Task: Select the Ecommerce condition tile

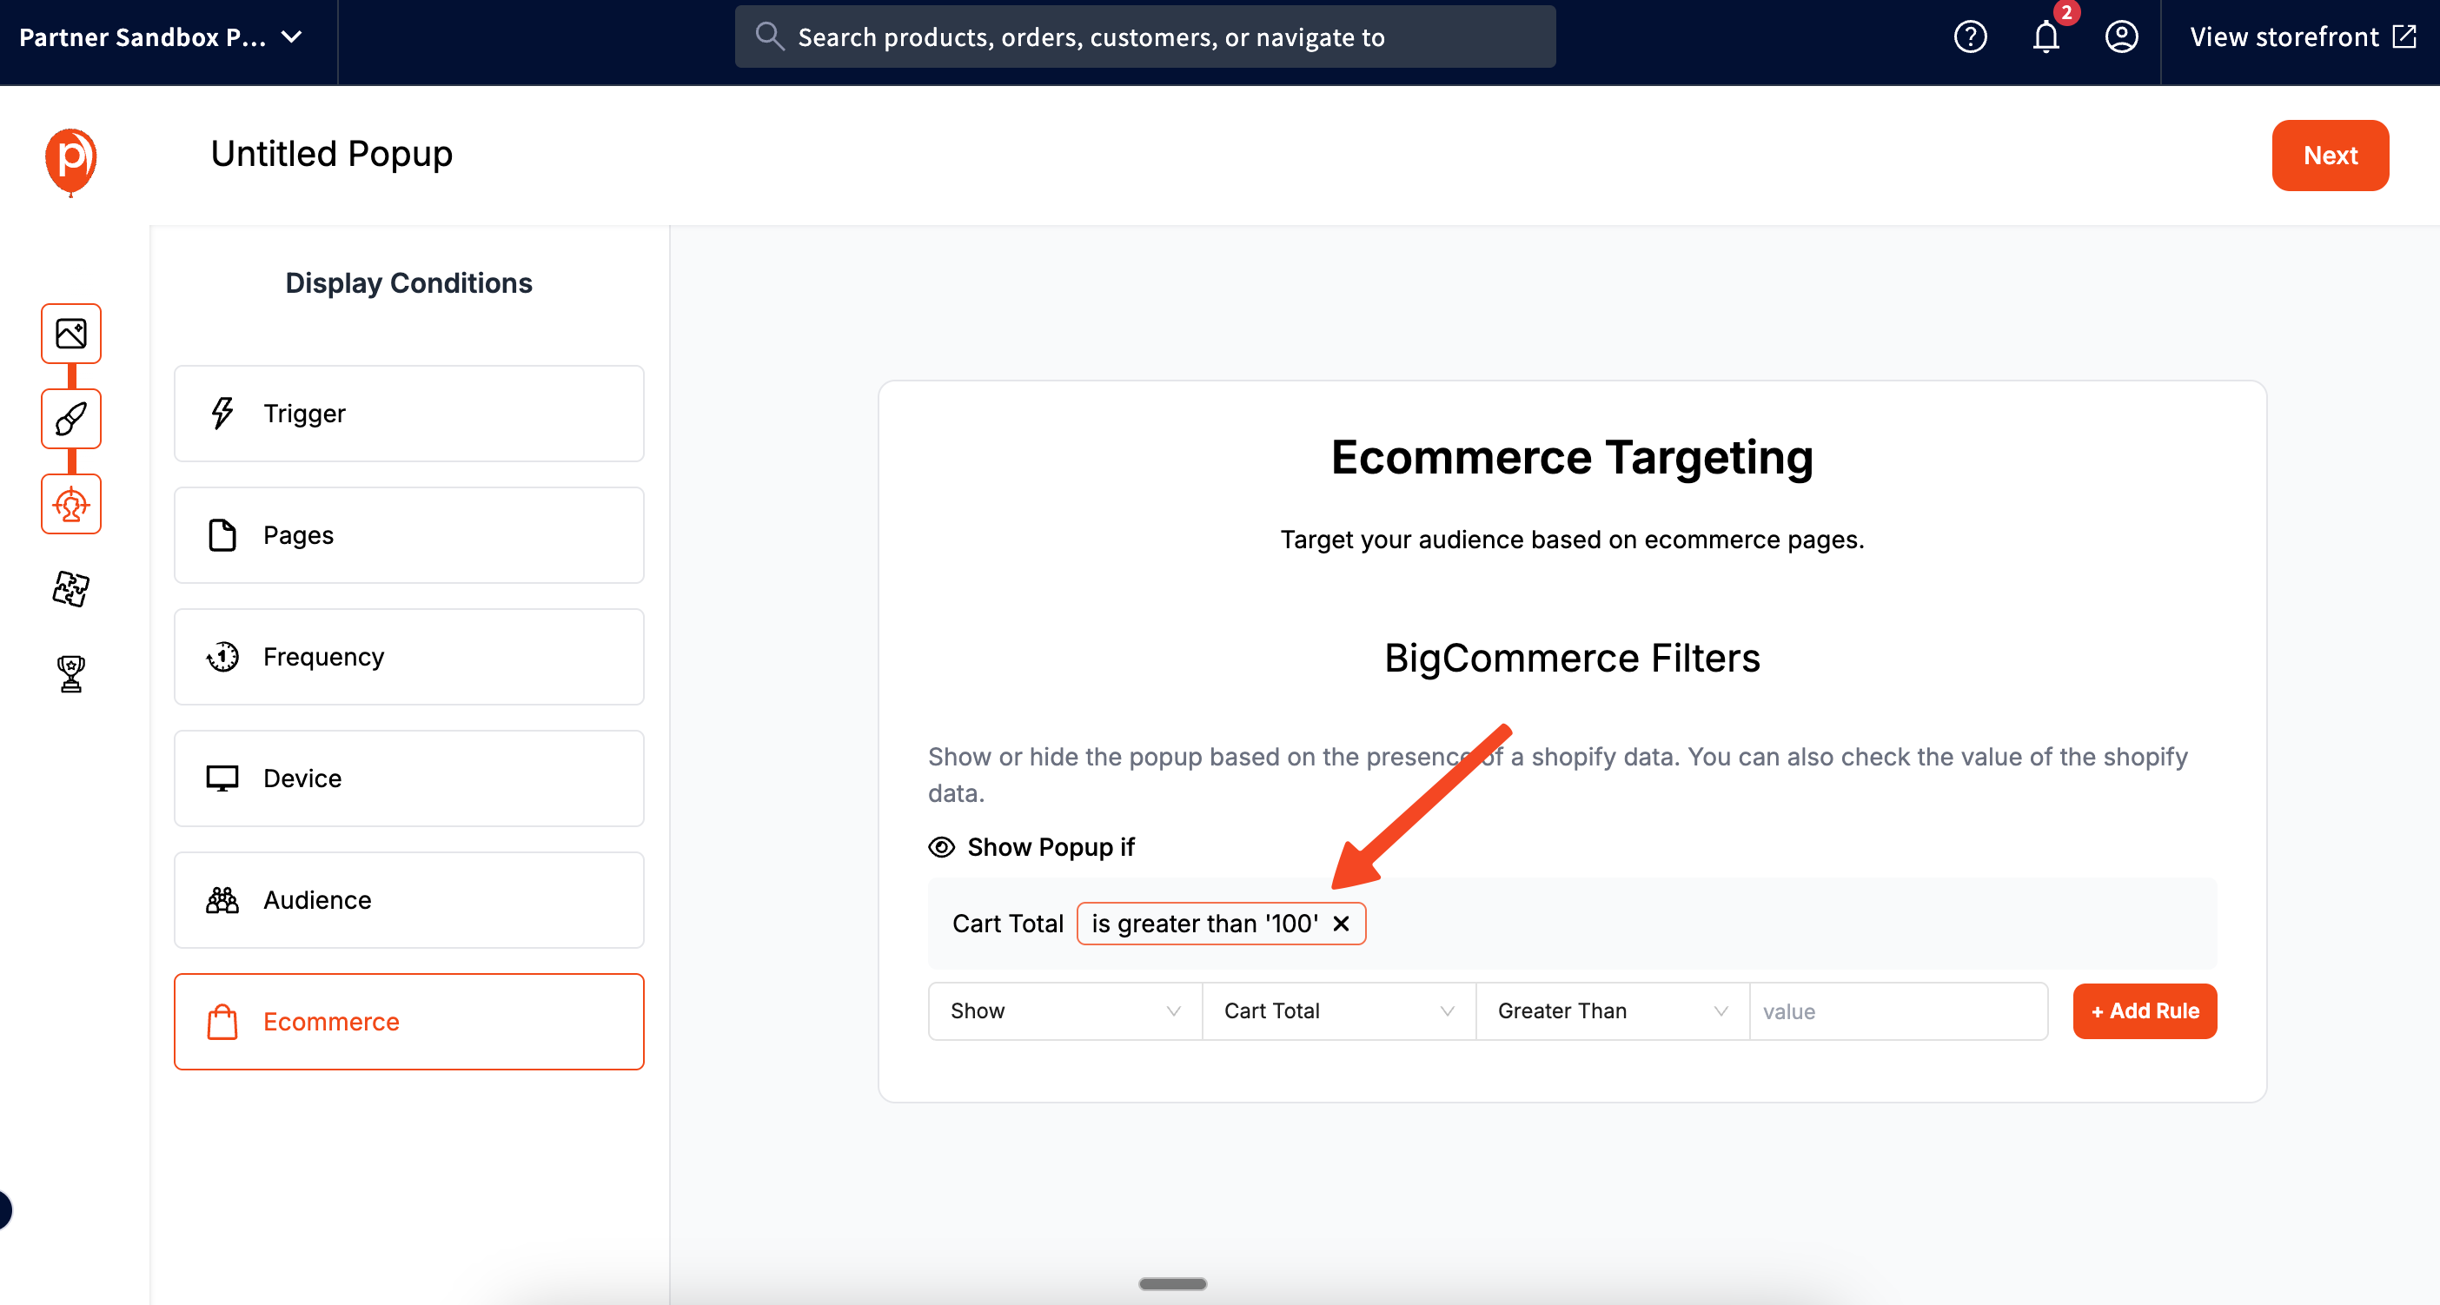Action: pos(409,1021)
